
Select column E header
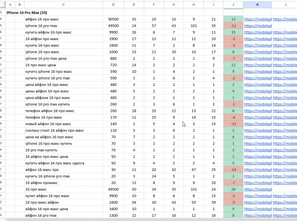point(134,5)
